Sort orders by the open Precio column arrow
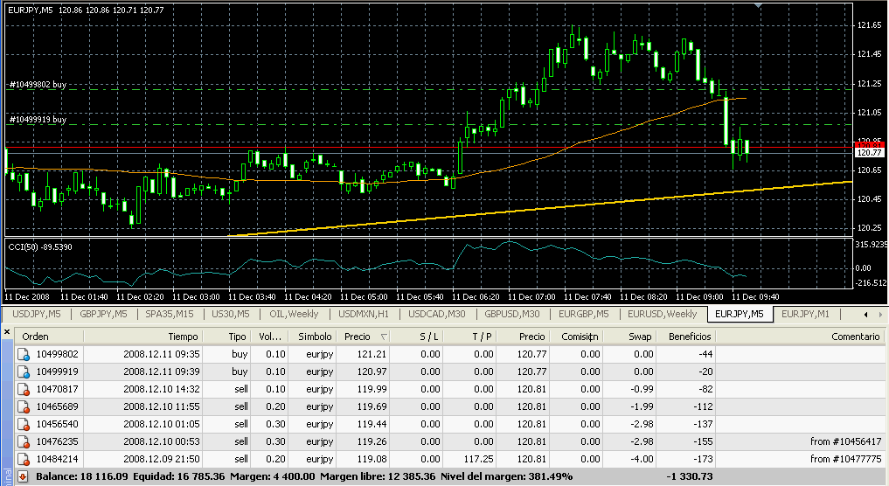 pos(385,337)
